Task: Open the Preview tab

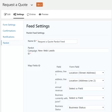Action: 43,14
